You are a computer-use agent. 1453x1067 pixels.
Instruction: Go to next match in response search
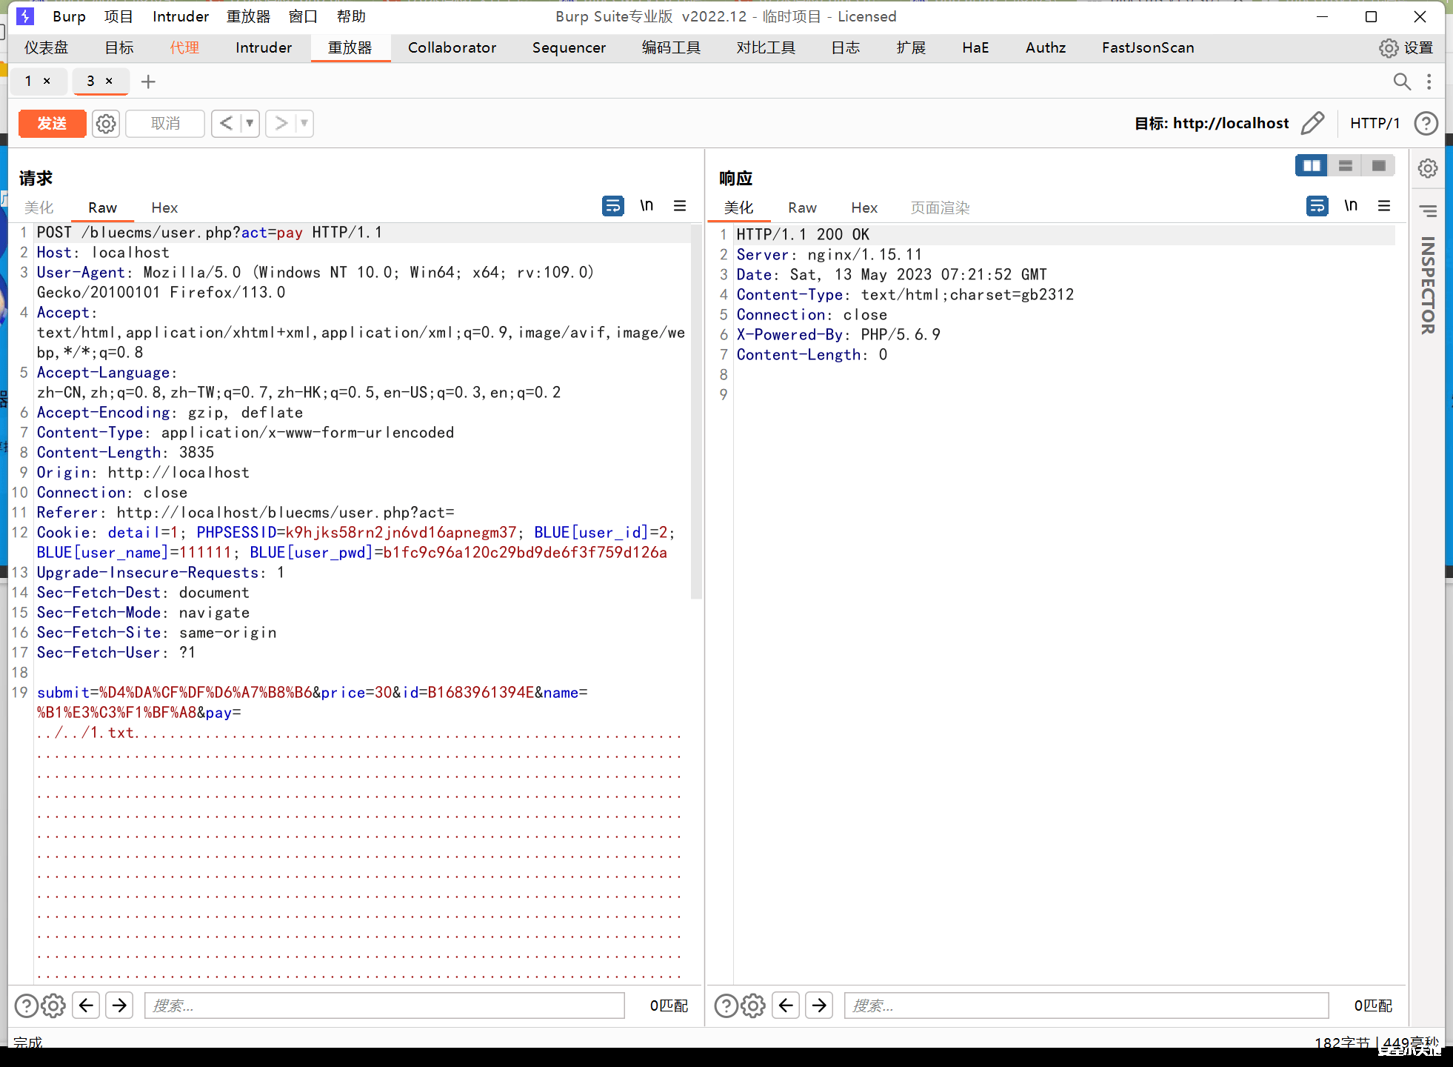[819, 1005]
